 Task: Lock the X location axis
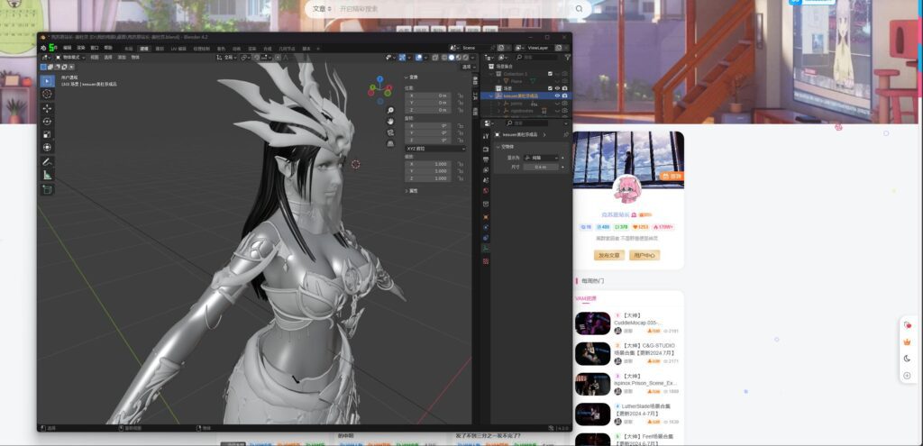(461, 95)
